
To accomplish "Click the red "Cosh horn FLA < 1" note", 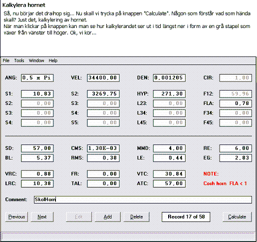I will tap(225, 183).
